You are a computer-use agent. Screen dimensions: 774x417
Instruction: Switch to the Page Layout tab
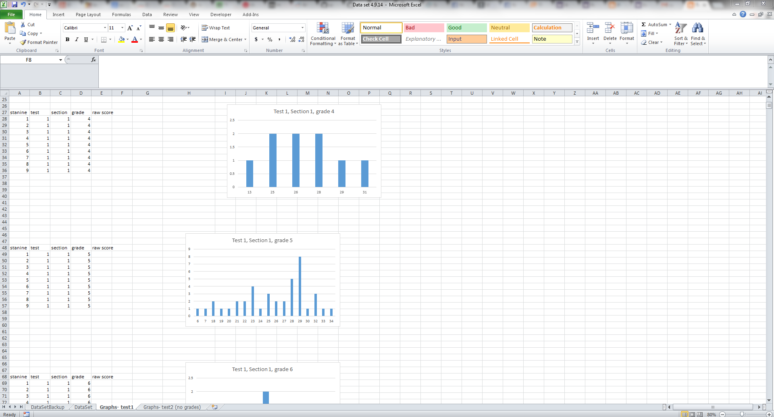88,15
